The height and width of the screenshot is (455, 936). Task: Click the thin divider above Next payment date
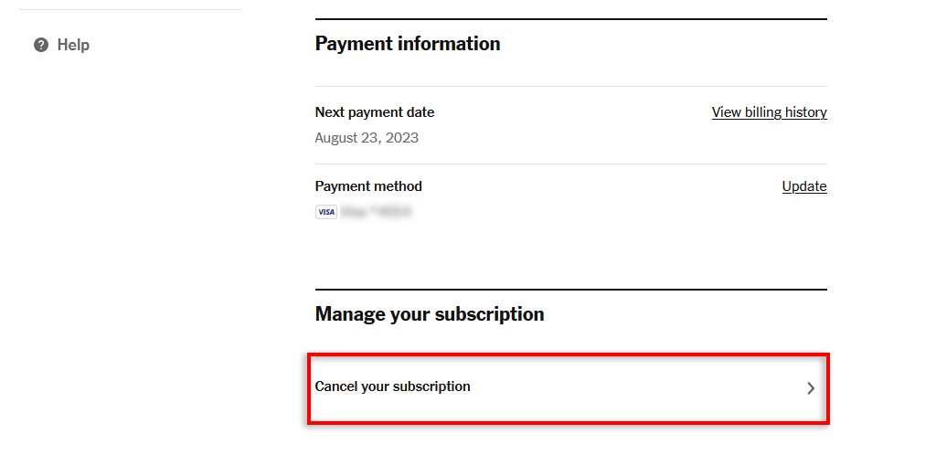(570, 87)
